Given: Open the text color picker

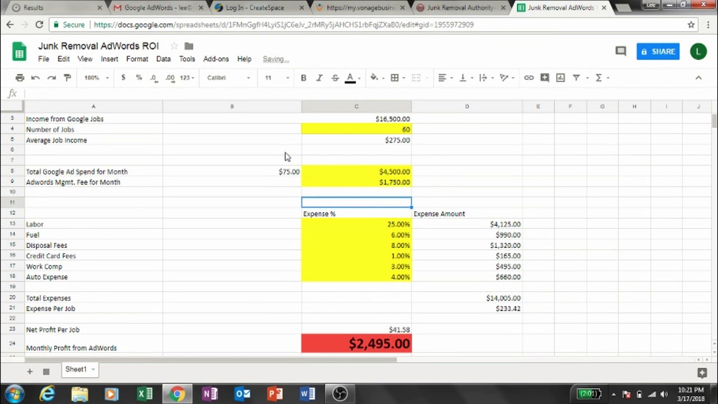Looking at the screenshot, I should 350,77.
